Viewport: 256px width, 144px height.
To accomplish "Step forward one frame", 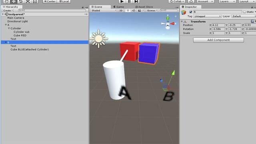I will click(136, 2).
